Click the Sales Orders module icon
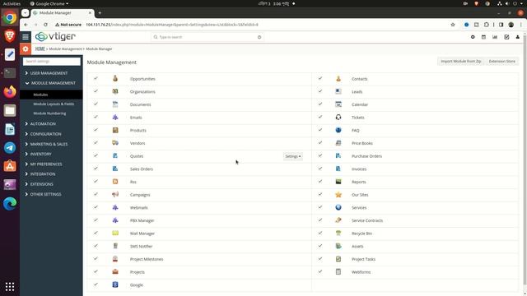 [115, 169]
